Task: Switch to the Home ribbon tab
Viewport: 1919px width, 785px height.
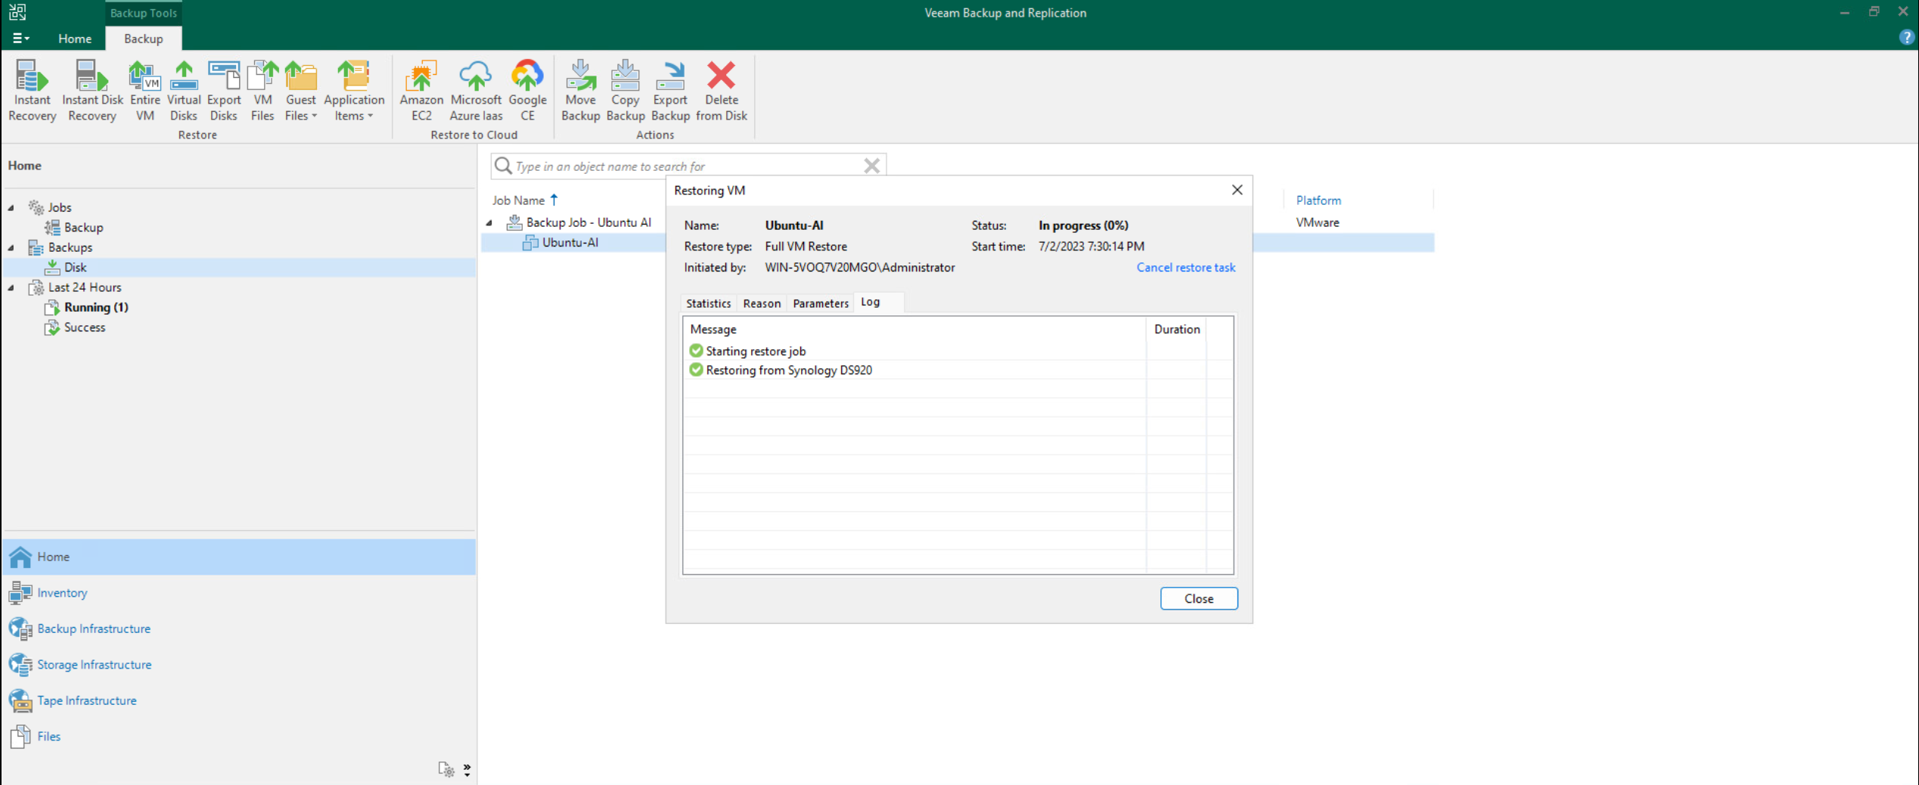Action: [74, 39]
